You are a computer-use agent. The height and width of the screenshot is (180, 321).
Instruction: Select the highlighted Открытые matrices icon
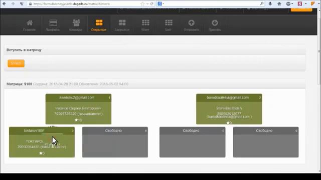99,22
